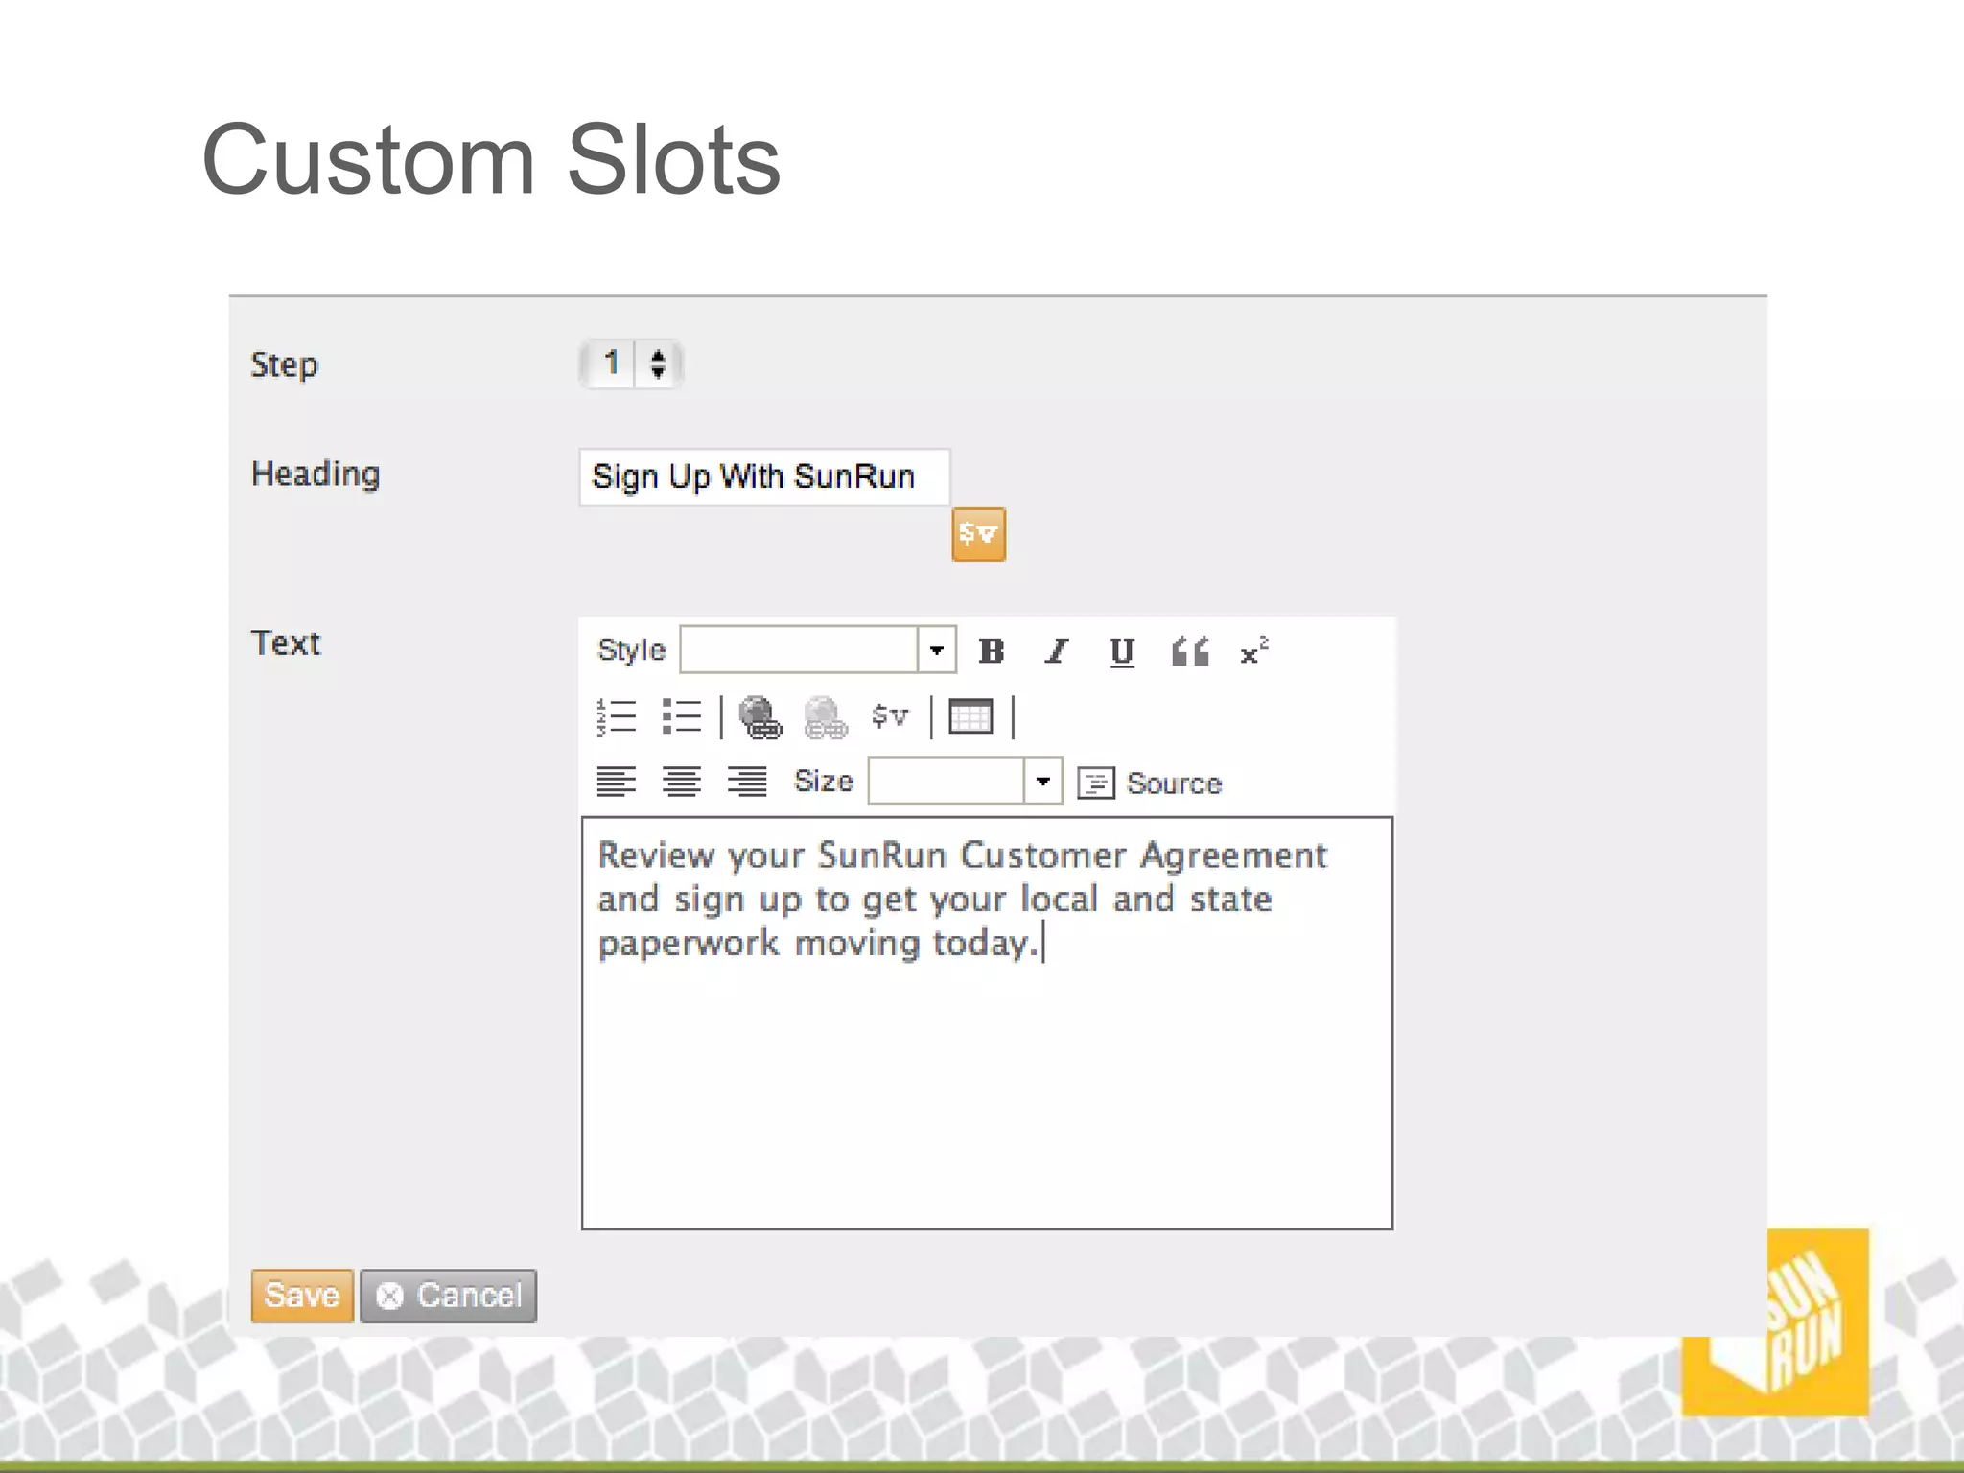
Task: Click the Heading input field
Action: [x=764, y=477]
